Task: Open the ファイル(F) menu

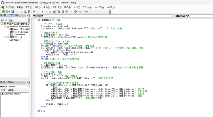Action: (x=10, y=7)
